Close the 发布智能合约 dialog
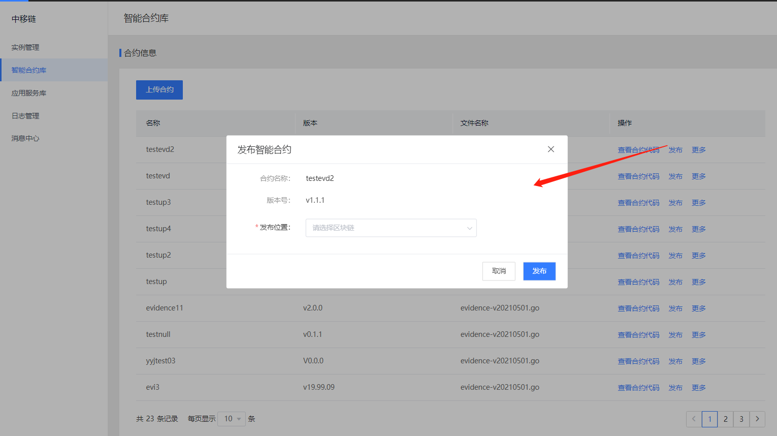 [x=551, y=149]
